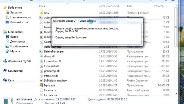Click the 86 903 КБ size value

tap(164, 86)
